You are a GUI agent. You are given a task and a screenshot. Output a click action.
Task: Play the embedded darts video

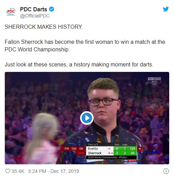pyautogui.click(x=87, y=118)
